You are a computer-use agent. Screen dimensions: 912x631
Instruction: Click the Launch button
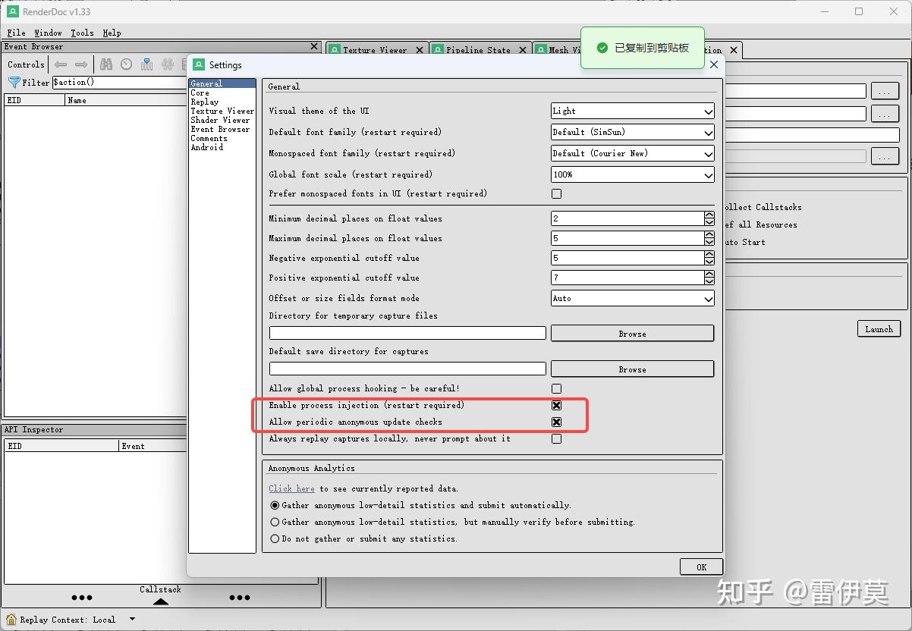879,328
